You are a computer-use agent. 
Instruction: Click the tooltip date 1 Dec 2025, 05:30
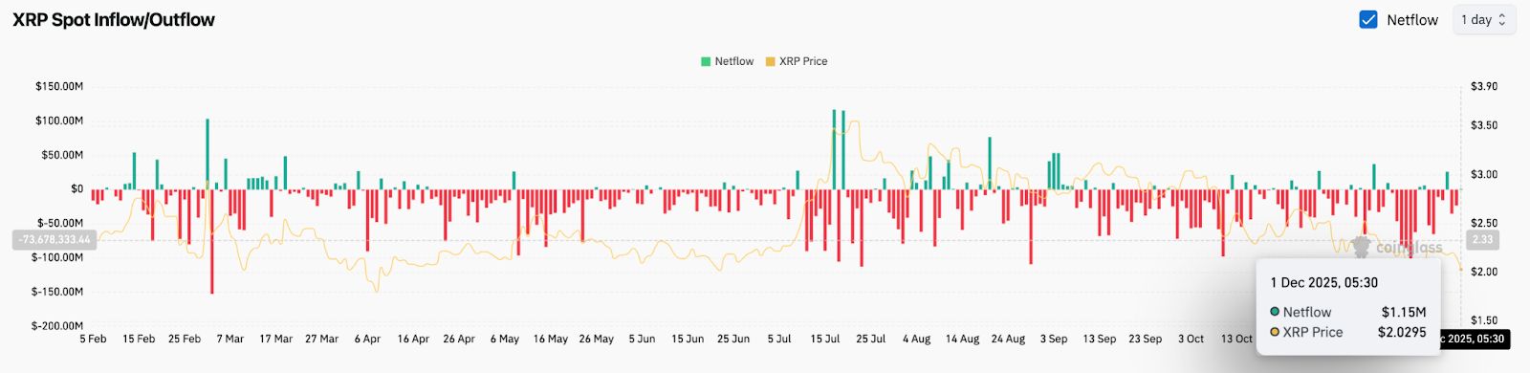[x=1324, y=283]
